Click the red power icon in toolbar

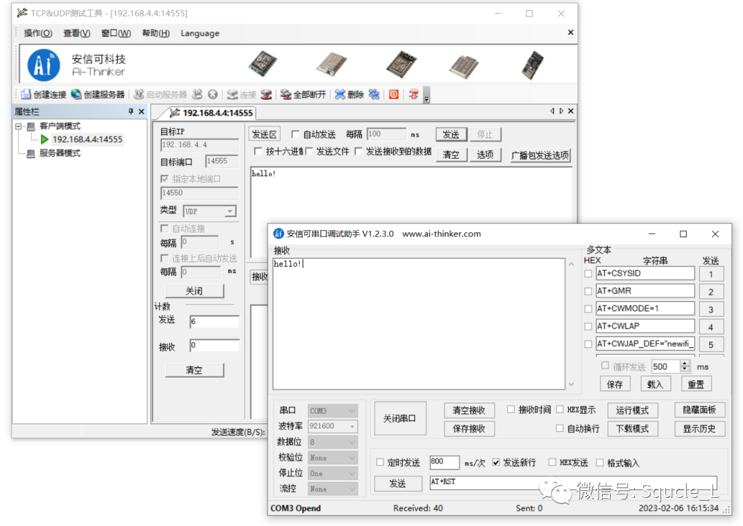394,94
